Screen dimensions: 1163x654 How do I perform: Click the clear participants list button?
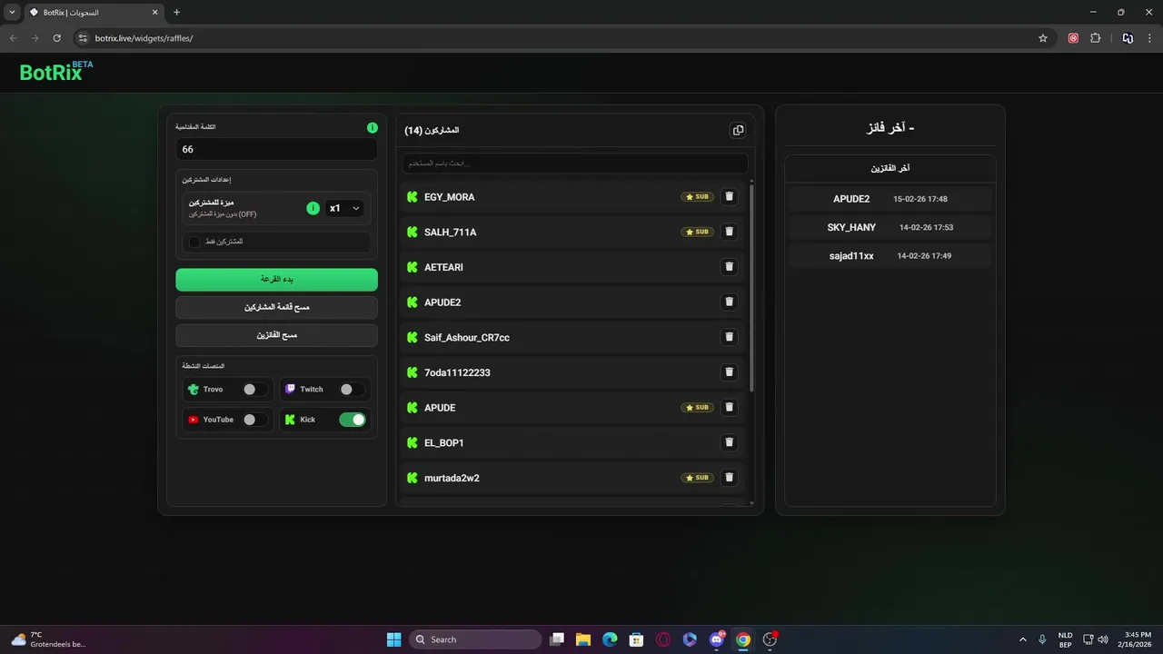tap(276, 307)
